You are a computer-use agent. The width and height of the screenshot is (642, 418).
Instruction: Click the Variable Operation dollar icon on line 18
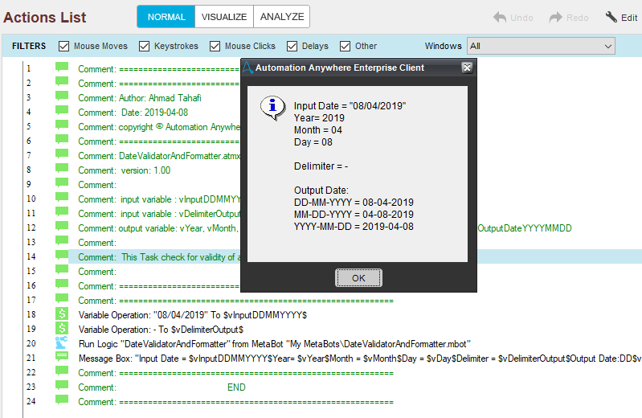coord(62,314)
